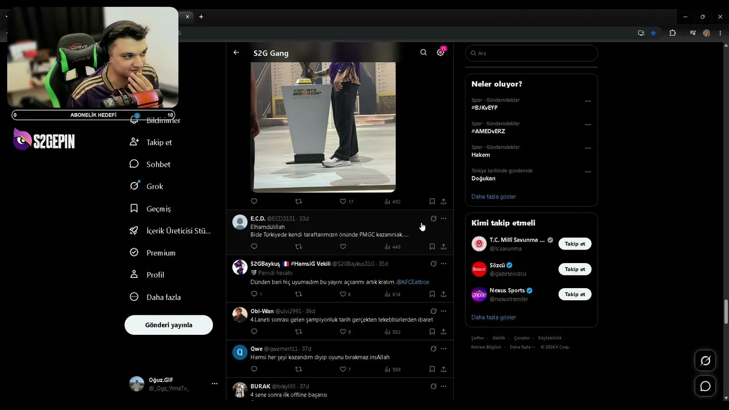Open more options on Qwe post
The width and height of the screenshot is (729, 410).
point(444,348)
